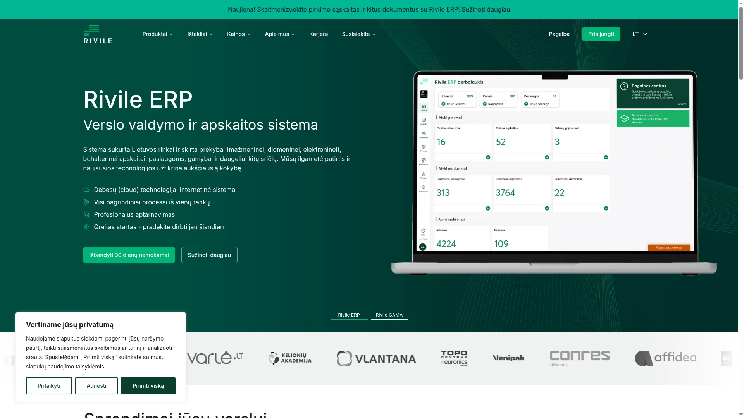Click the Affidea logo

coord(665,358)
